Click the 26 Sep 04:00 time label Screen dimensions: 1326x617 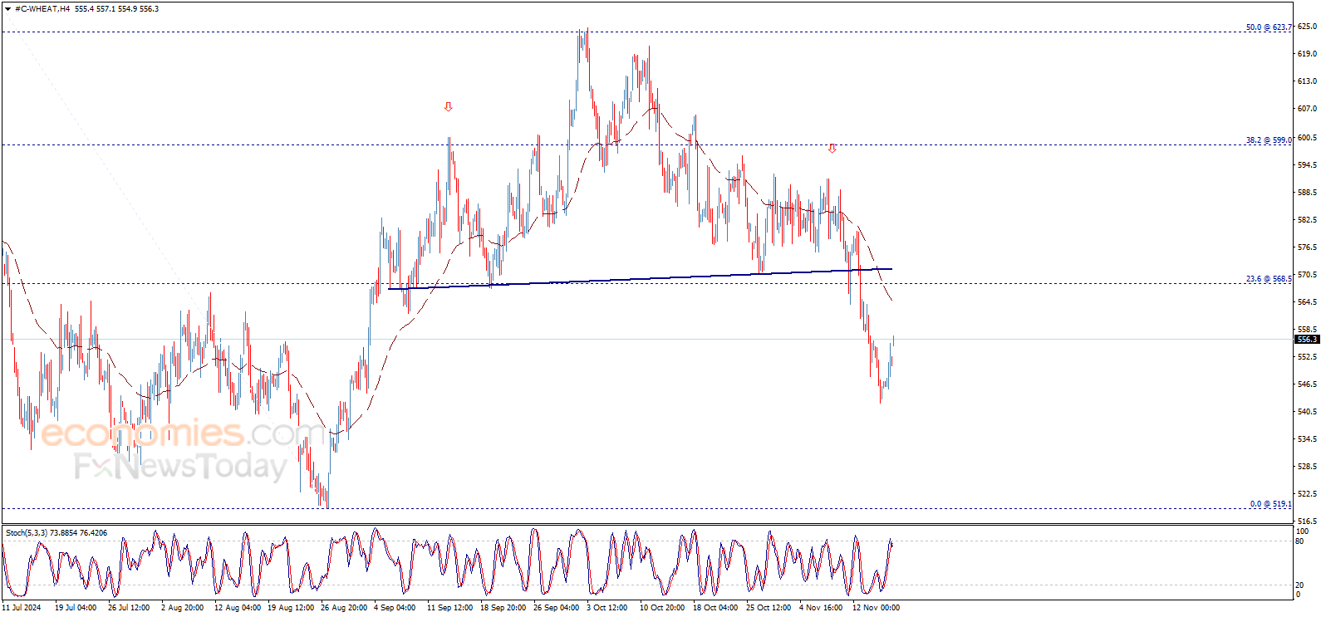(x=556, y=608)
